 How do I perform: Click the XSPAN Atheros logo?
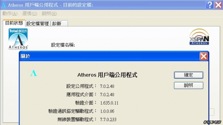(199, 37)
